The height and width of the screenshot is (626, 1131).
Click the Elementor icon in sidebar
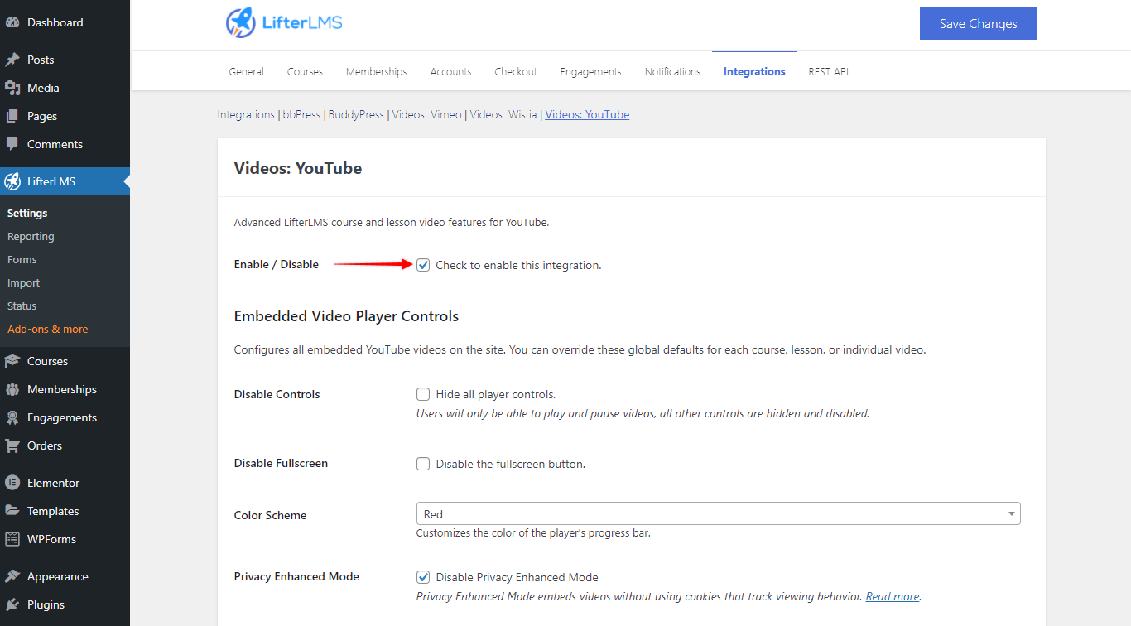pyautogui.click(x=12, y=483)
